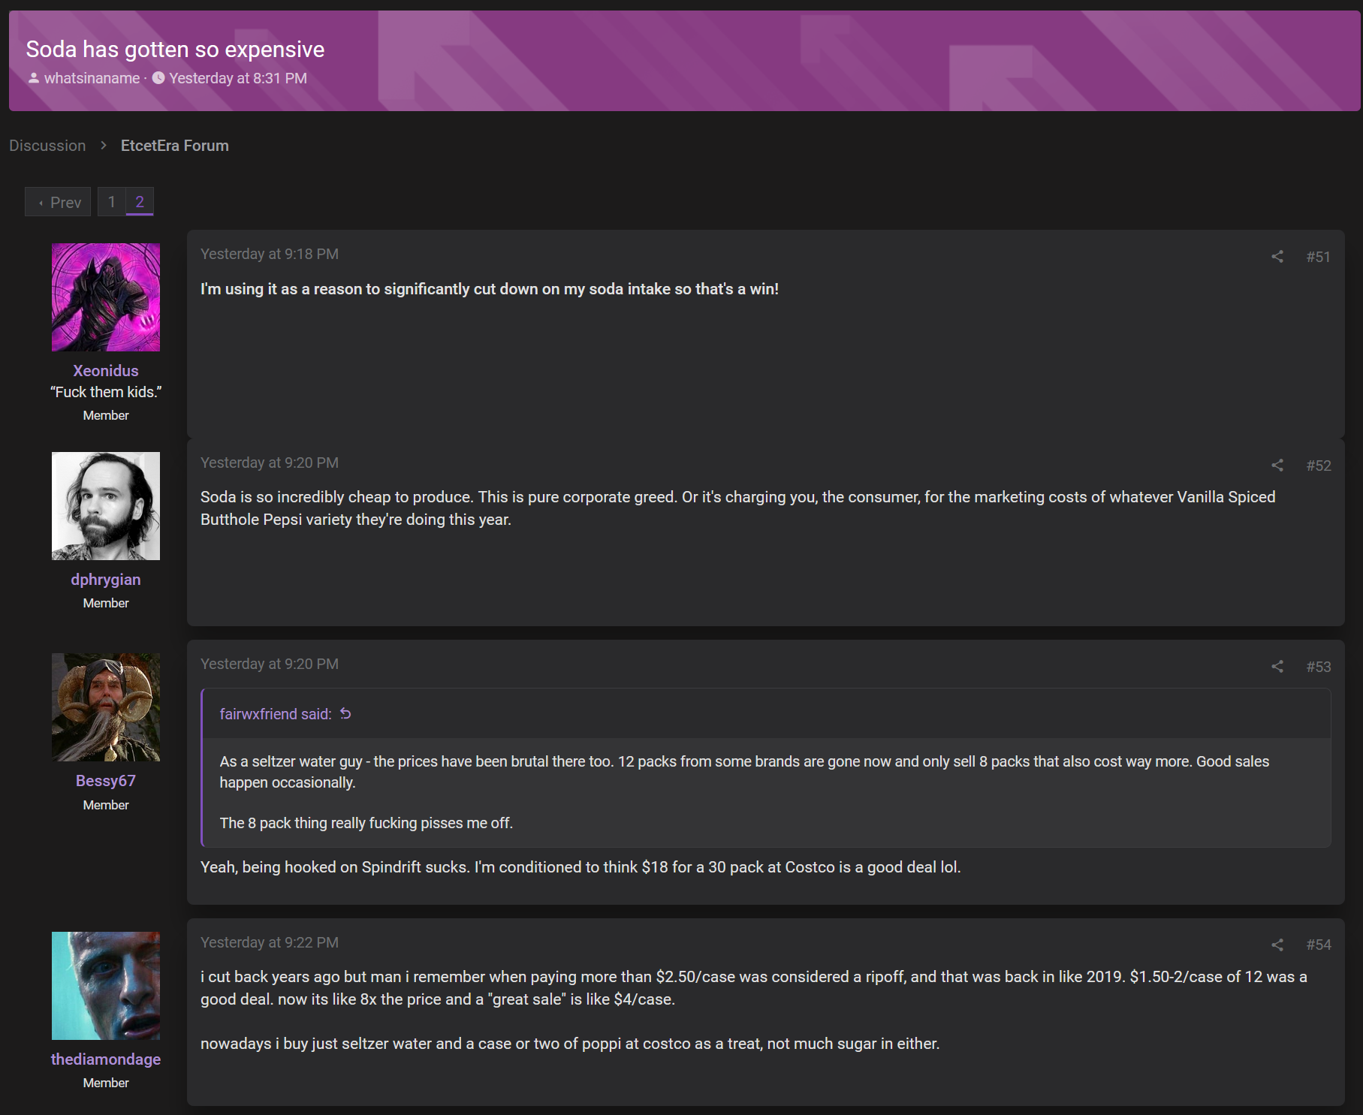Click the thread title 'Soda has gotten so expensive'
This screenshot has height=1115, width=1363.
(x=175, y=49)
